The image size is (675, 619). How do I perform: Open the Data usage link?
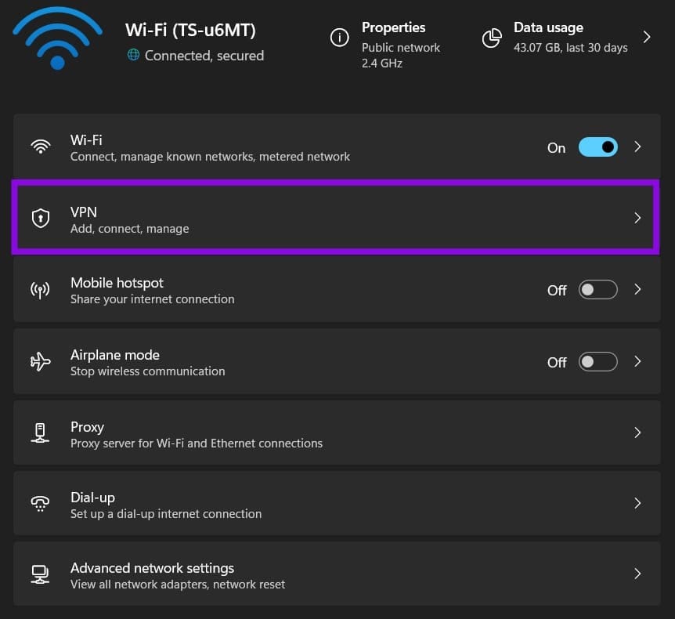(548, 27)
